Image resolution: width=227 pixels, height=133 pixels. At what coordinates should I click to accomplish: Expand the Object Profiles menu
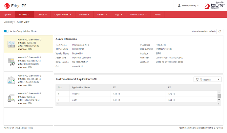[x=63, y=14]
